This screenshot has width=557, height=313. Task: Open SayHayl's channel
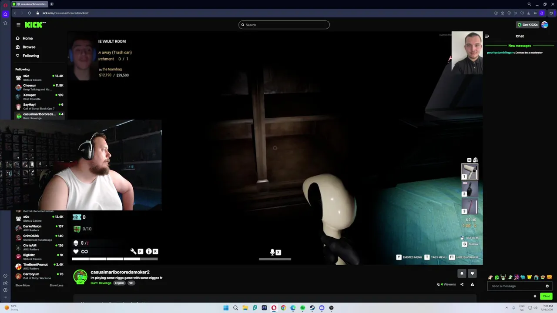click(x=39, y=106)
